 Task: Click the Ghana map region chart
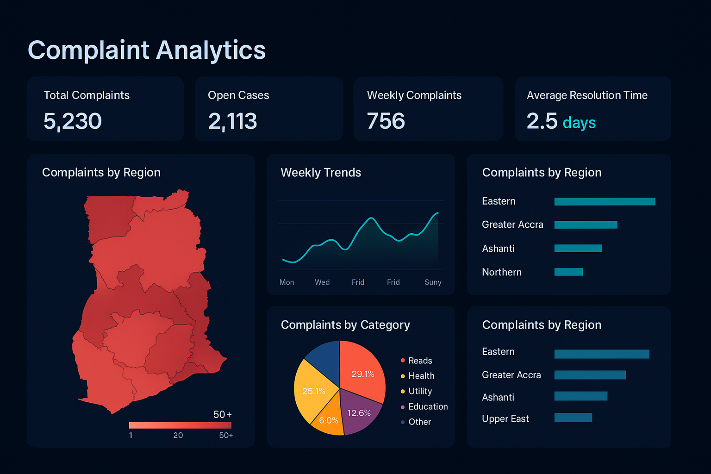[x=148, y=301]
